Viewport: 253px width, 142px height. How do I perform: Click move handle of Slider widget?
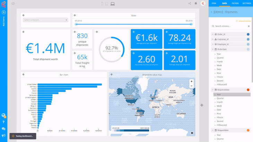click(75, 15)
